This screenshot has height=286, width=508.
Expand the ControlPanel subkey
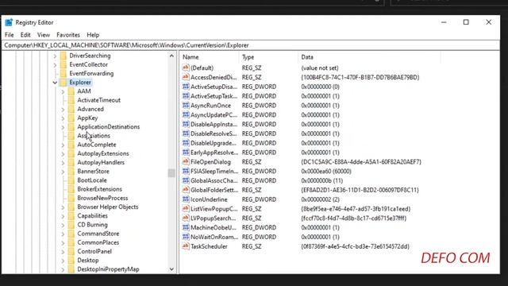point(63,252)
